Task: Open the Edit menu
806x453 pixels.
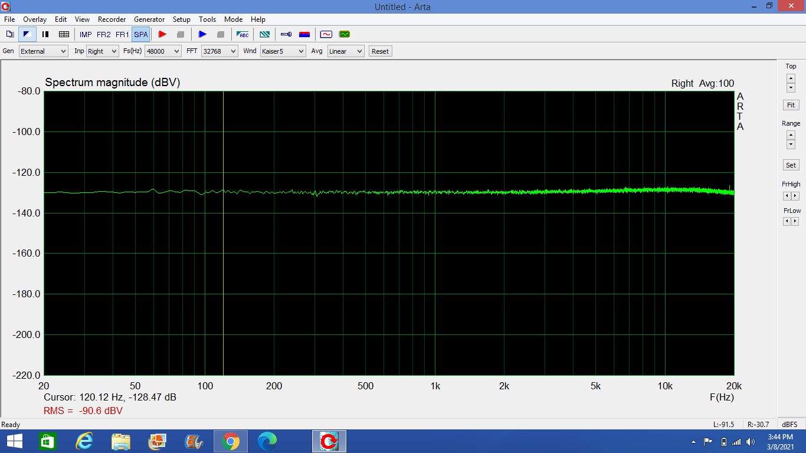Action: pyautogui.click(x=61, y=19)
